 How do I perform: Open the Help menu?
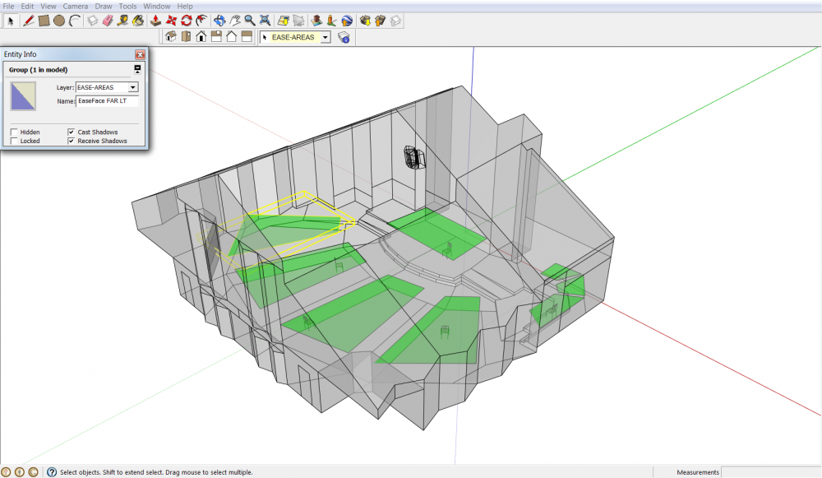(184, 7)
